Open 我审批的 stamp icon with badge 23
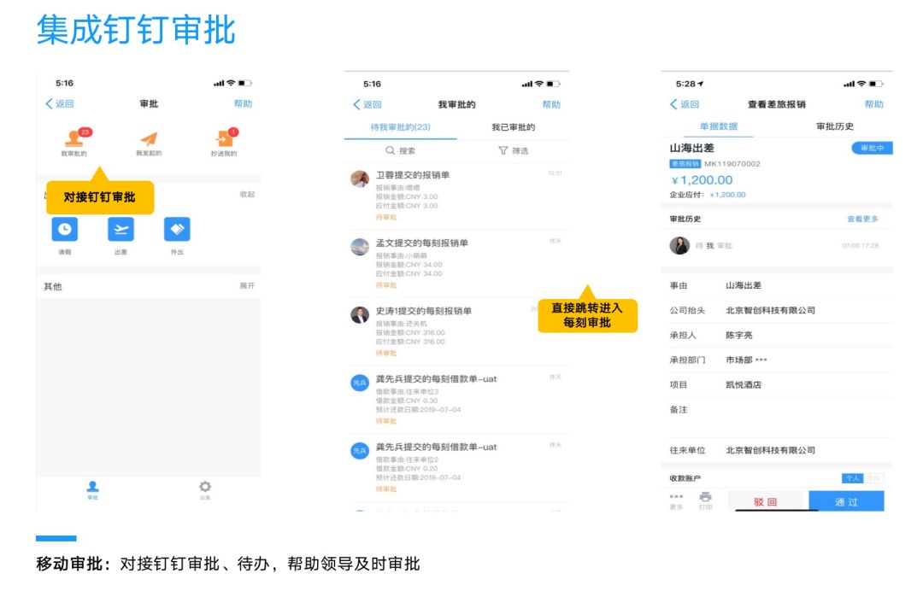This screenshot has width=923, height=597. pos(74,138)
